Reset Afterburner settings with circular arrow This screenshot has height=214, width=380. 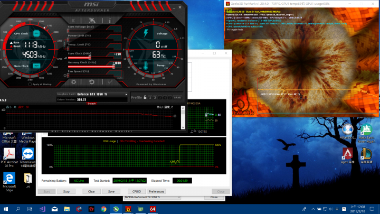92,82
